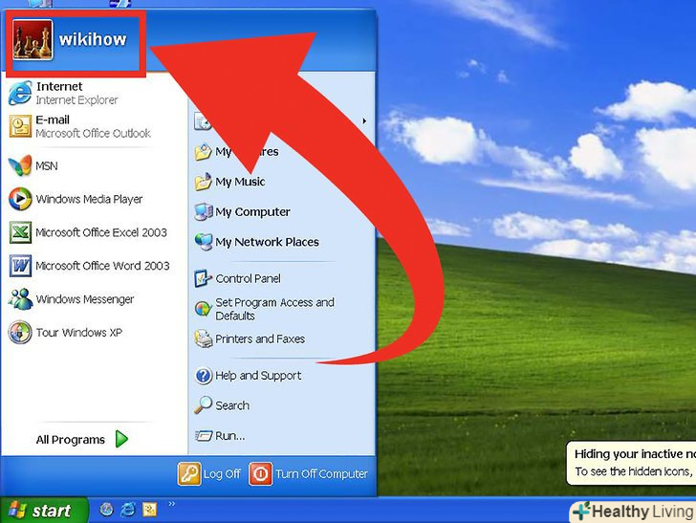
Task: Open the My Computer label
Action: click(252, 212)
